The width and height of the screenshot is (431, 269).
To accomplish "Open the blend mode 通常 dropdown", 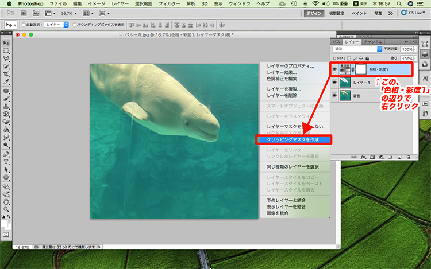I will coord(357,49).
